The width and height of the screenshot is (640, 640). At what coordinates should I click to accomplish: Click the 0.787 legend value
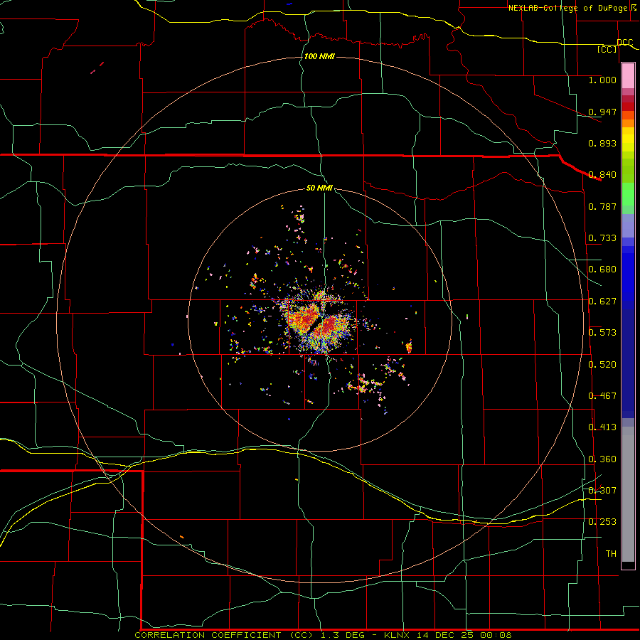coord(602,206)
